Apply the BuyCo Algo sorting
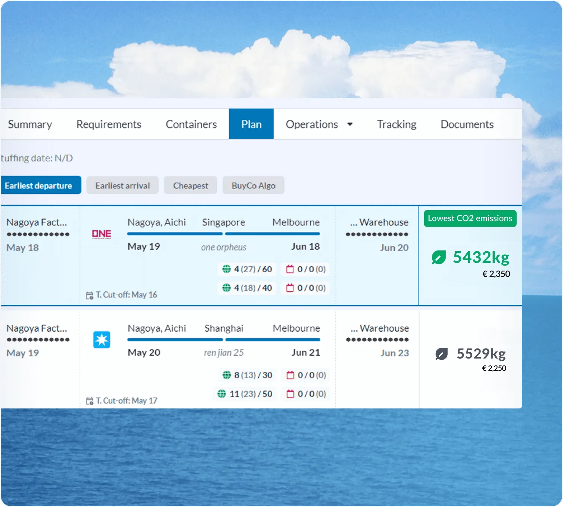Image resolution: width=563 pixels, height=507 pixels. tap(253, 185)
